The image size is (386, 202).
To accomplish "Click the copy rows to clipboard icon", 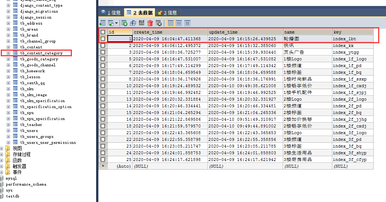I will point(111,23).
